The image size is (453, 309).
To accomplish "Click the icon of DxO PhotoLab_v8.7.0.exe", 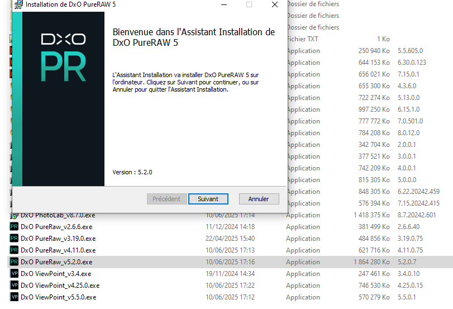I will (x=14, y=216).
